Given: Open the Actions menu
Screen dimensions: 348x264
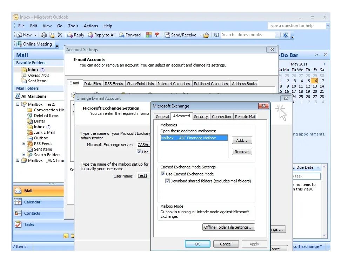Looking at the screenshot, I should [x=91, y=26].
